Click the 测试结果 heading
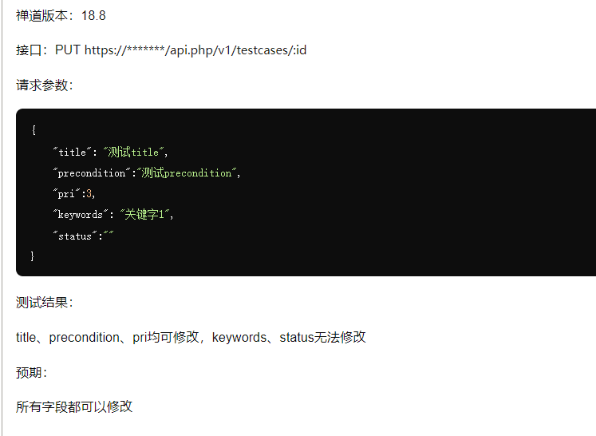 coord(44,303)
